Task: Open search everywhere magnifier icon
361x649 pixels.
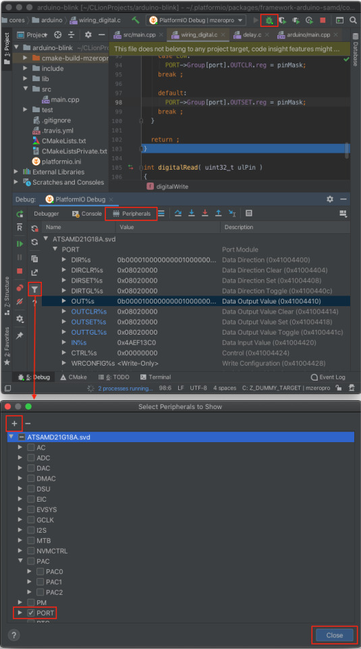Action: (353, 20)
